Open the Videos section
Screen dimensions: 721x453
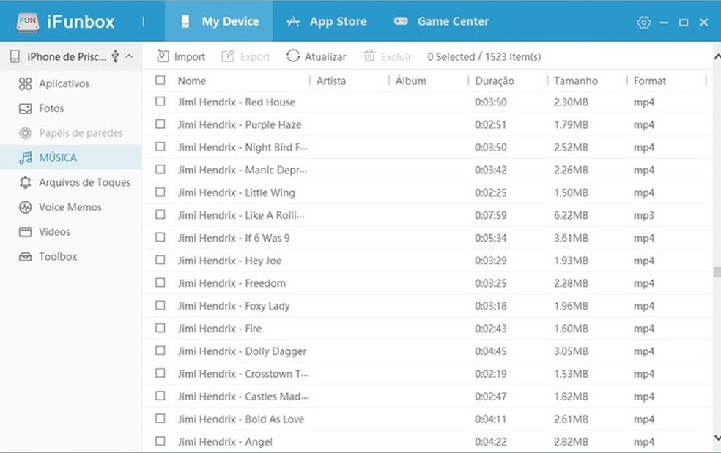coord(70,232)
